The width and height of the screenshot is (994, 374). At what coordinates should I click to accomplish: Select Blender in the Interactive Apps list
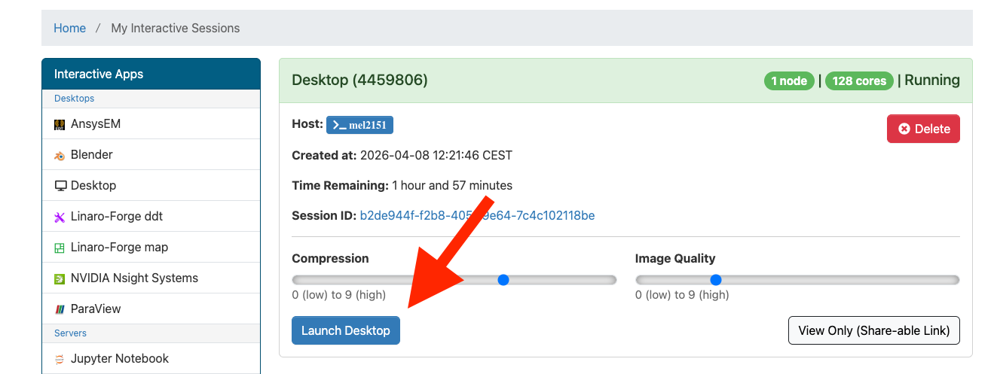[x=92, y=154]
